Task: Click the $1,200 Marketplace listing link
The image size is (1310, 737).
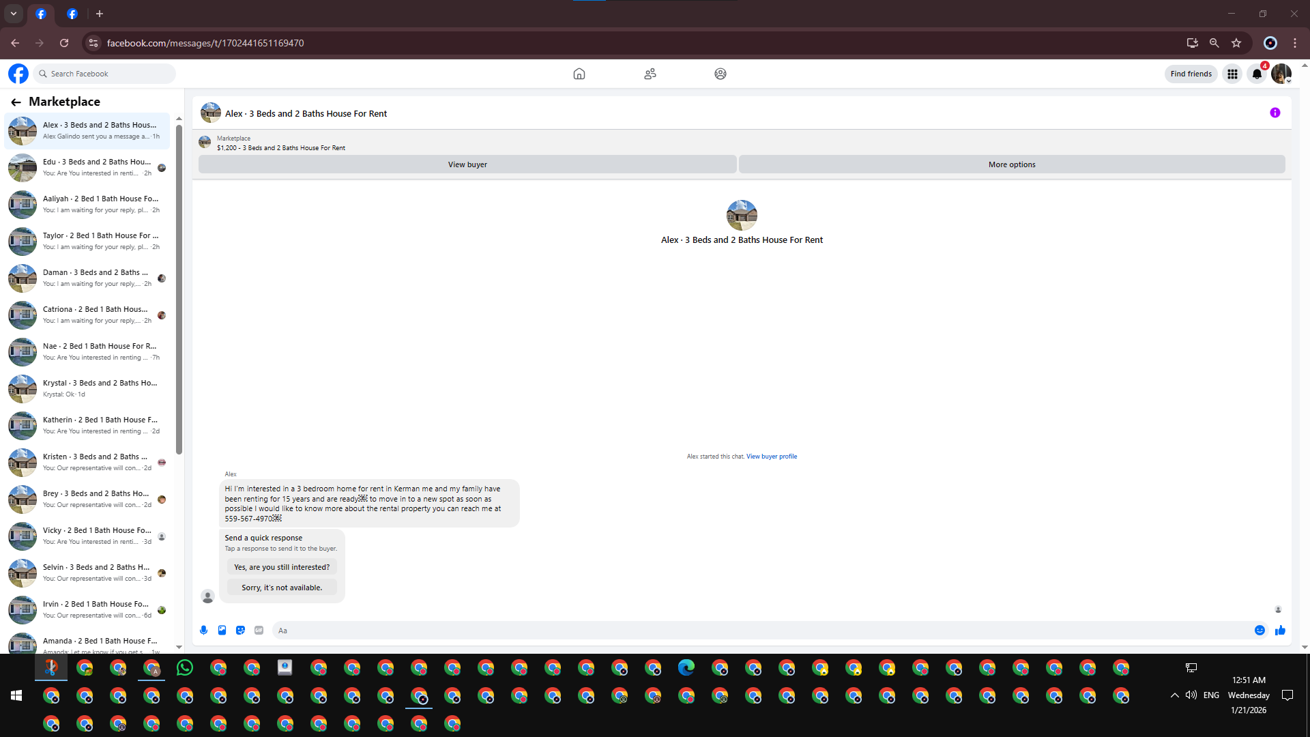Action: click(x=281, y=148)
